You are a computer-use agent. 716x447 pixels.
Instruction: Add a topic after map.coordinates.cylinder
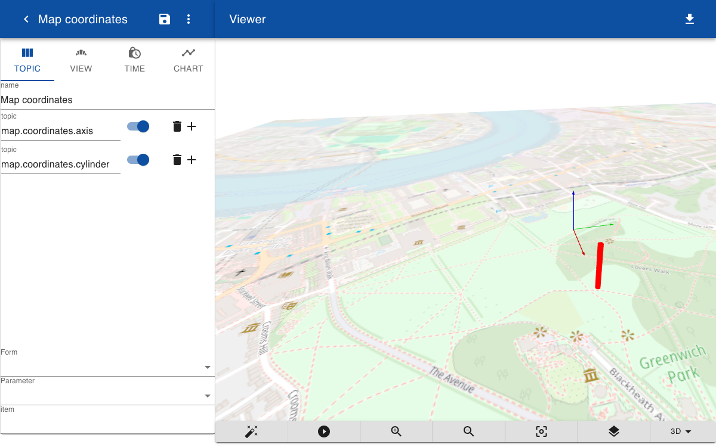192,160
